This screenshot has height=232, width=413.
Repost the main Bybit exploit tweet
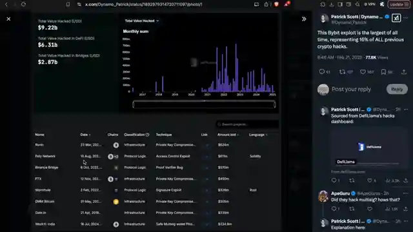click(x=342, y=72)
